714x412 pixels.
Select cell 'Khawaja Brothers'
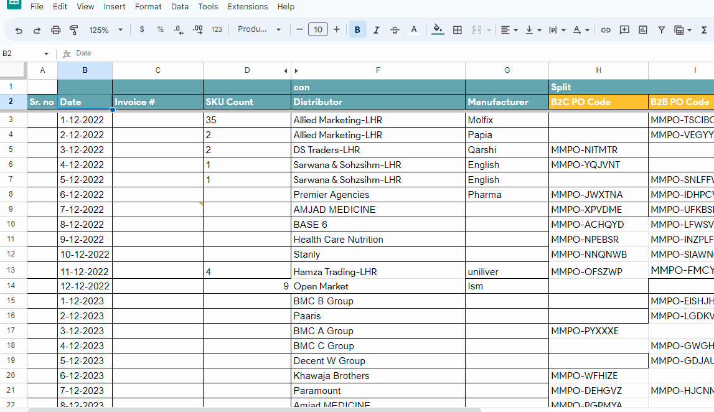[378, 375]
